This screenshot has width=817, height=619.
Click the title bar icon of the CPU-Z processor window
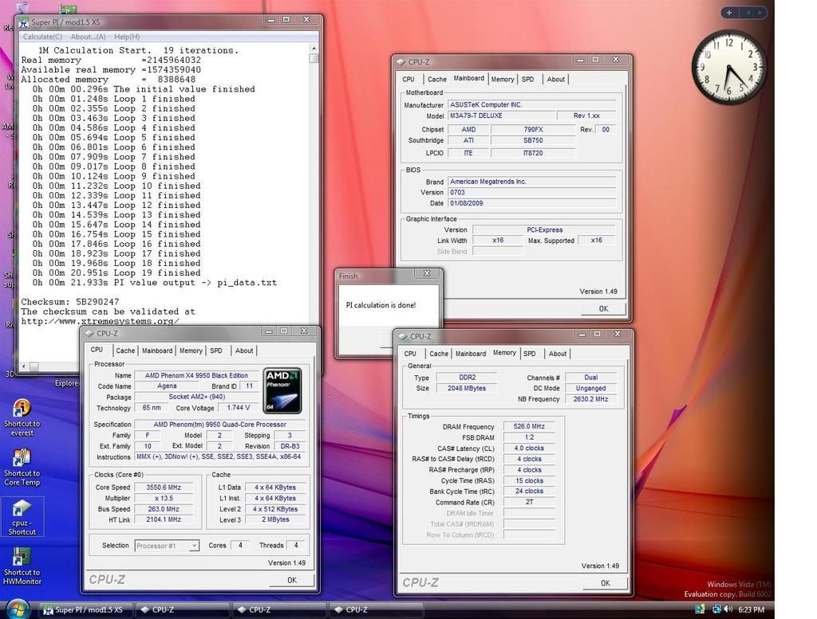click(x=89, y=334)
